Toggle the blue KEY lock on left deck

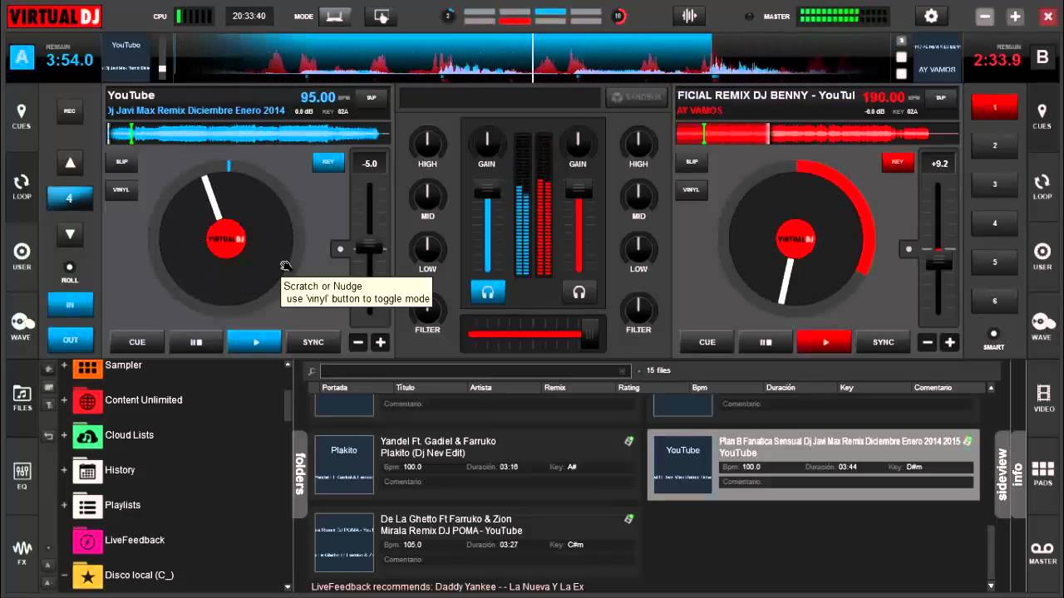point(328,162)
